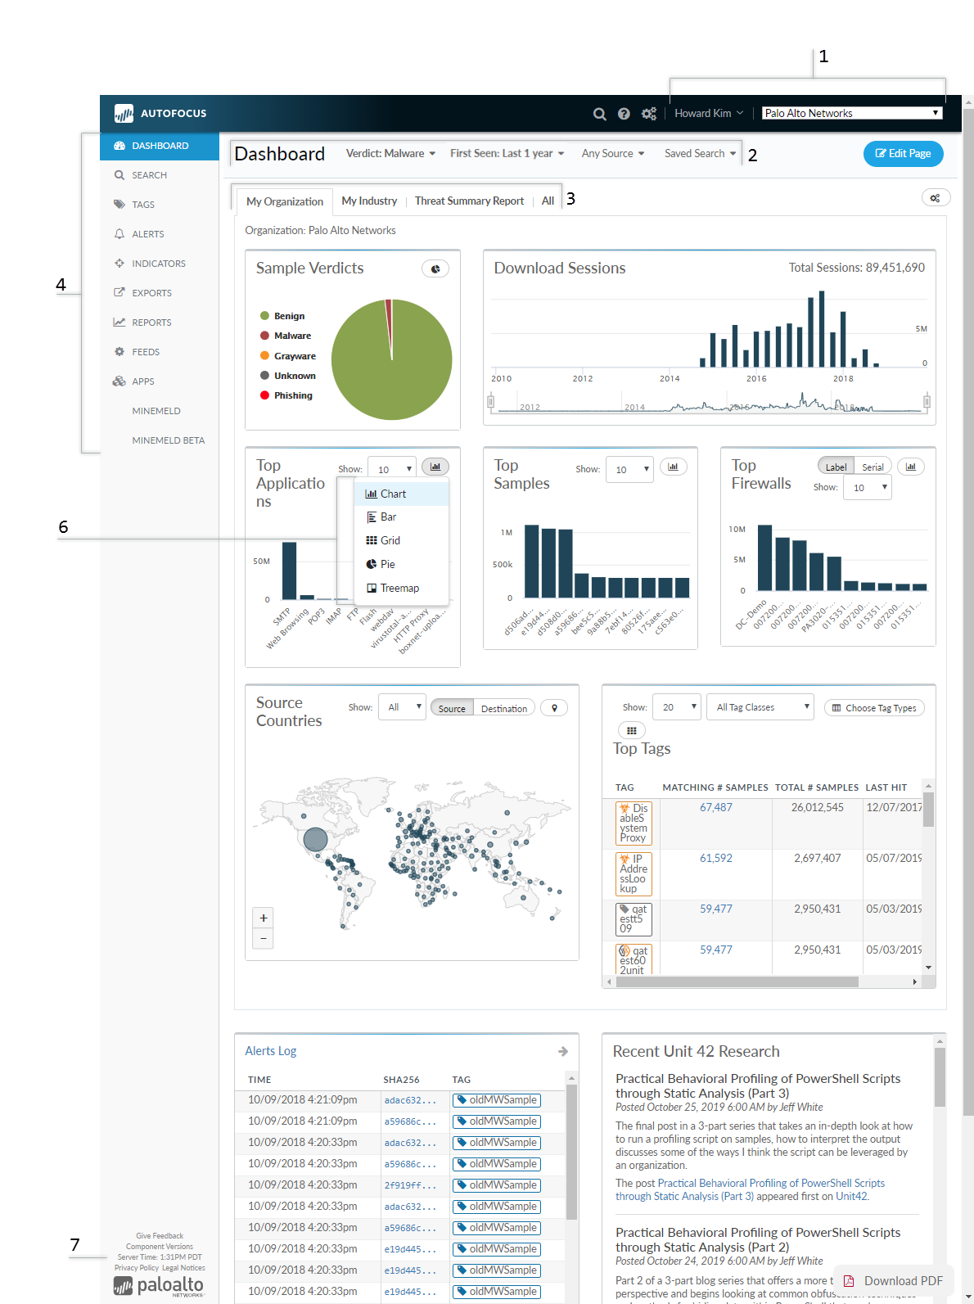Toggle Top Firewalls to Serial view
This screenshot has width=974, height=1304.
[873, 467]
